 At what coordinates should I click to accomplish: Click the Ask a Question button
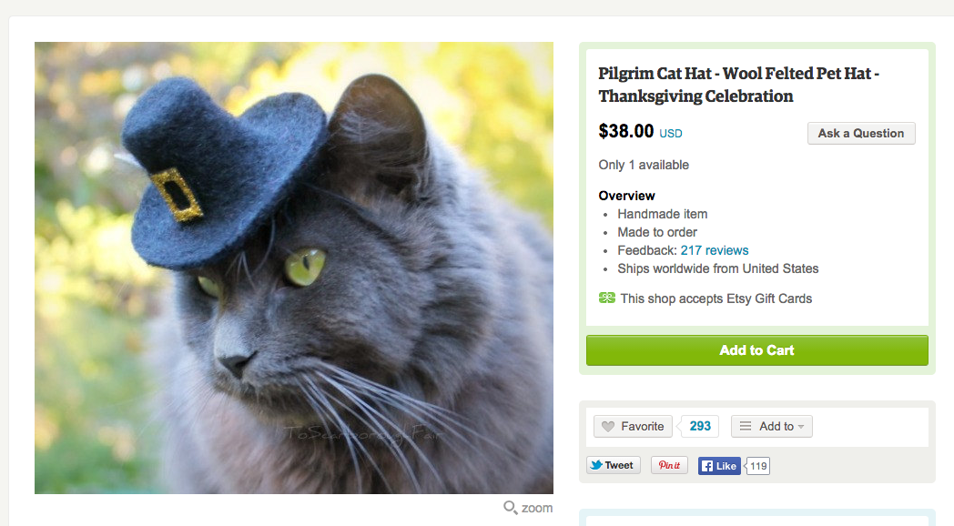860,133
